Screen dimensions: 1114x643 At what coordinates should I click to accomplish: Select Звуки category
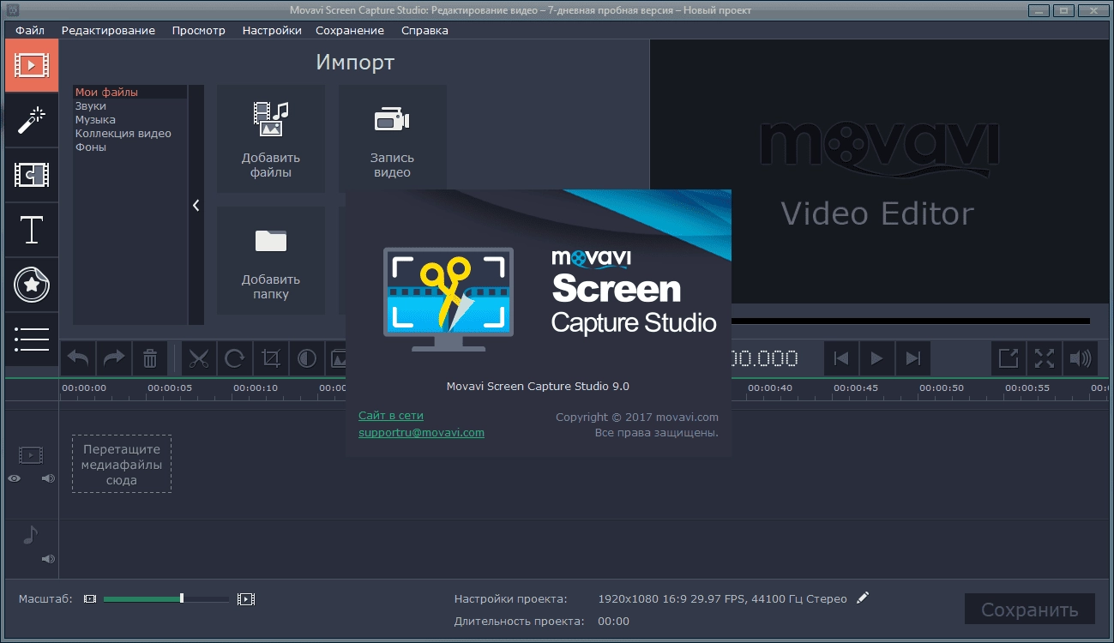130,105
